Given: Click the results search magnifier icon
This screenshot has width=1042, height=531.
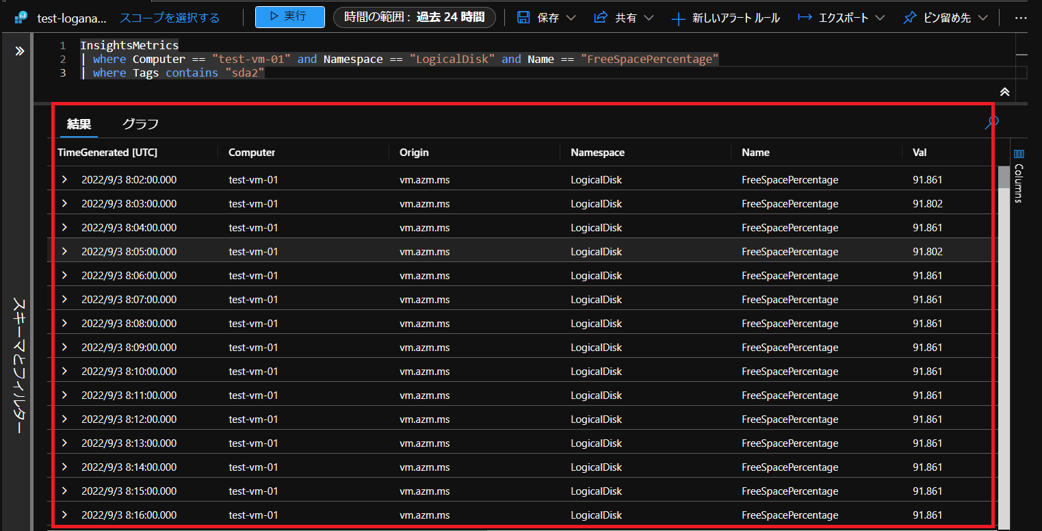Looking at the screenshot, I should point(991,122).
